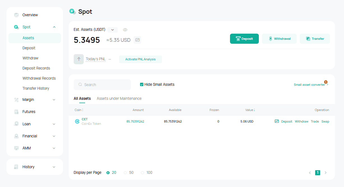Click the AMM sidebar icon
344x187 pixels.
[17, 148]
